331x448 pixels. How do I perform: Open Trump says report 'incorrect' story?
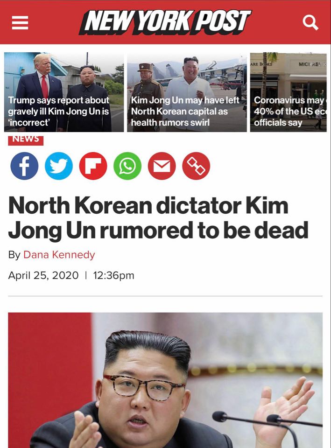point(64,92)
